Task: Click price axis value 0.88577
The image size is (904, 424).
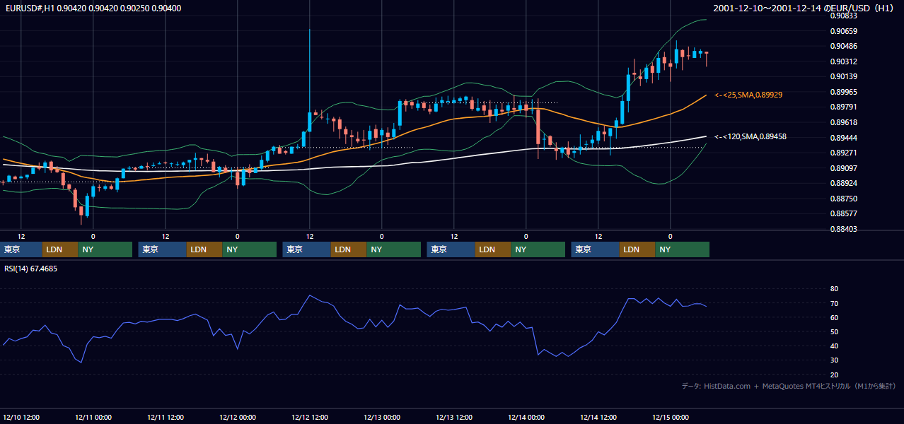Action: (x=843, y=213)
